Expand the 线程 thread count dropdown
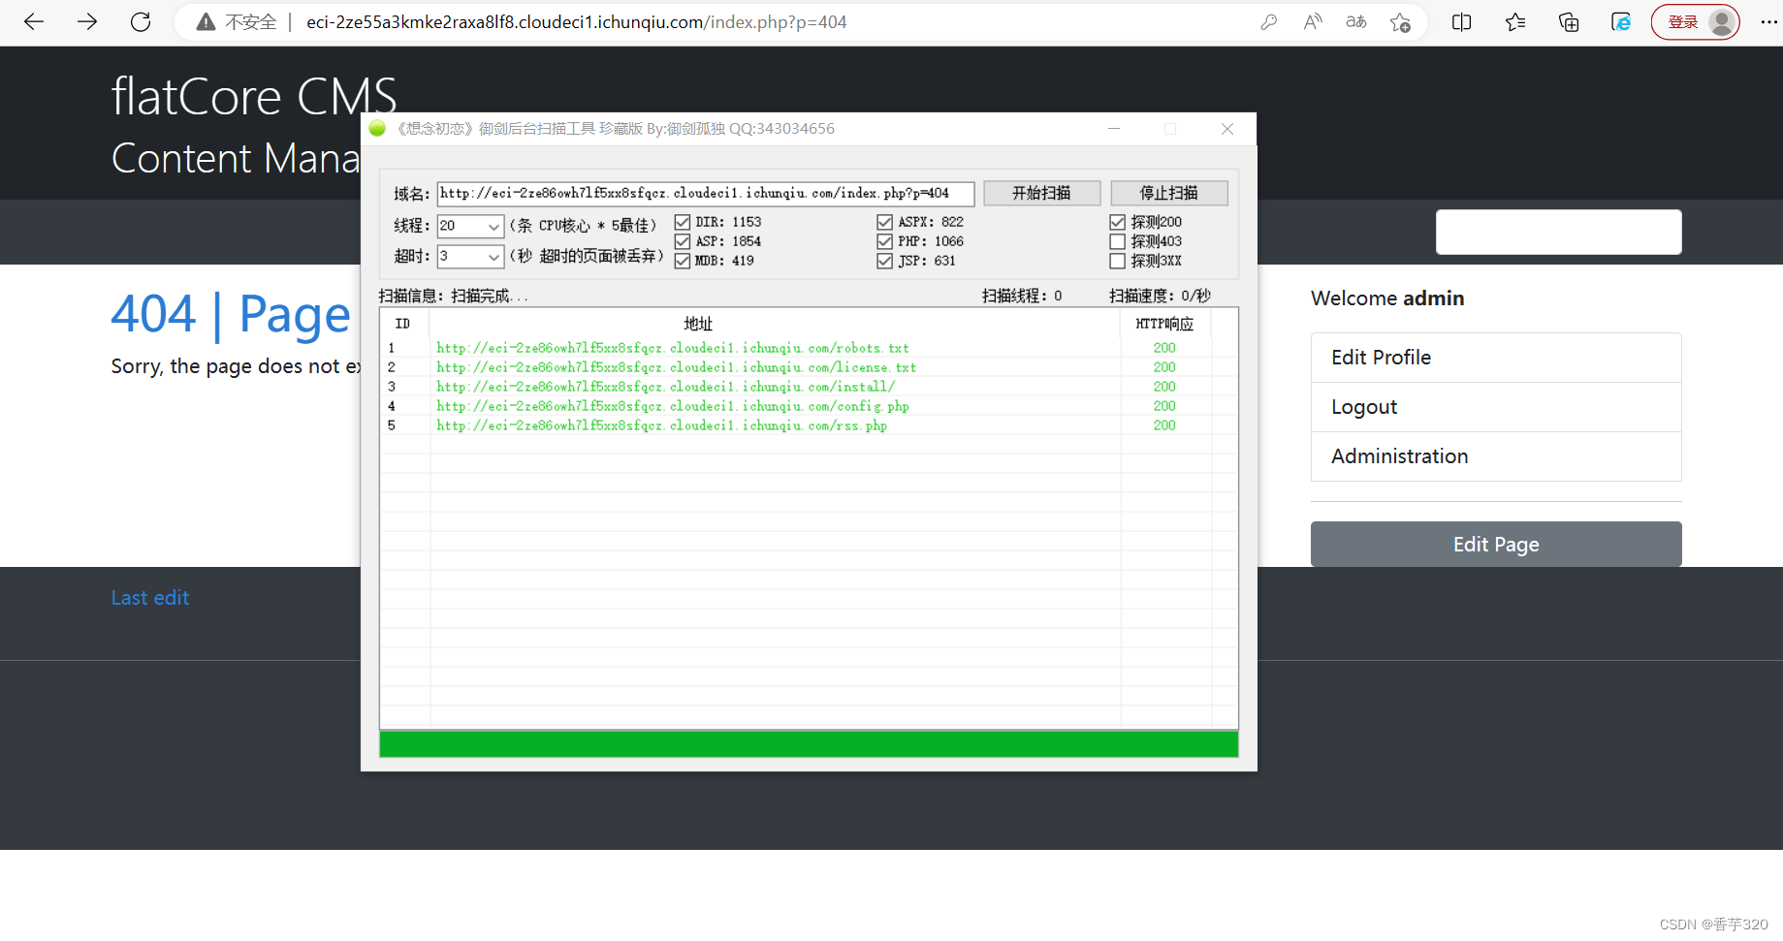1783x941 pixels. click(x=494, y=226)
